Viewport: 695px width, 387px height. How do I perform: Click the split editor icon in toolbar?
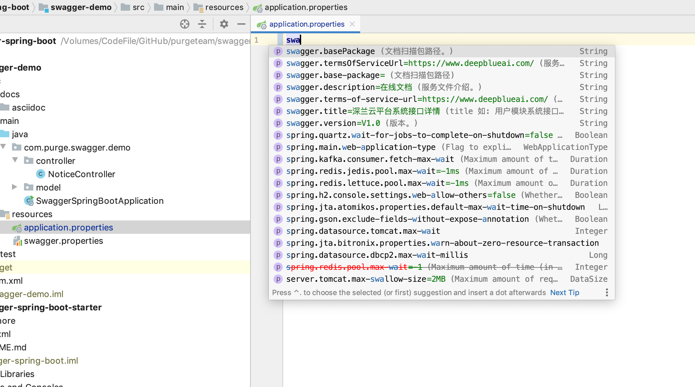[202, 24]
